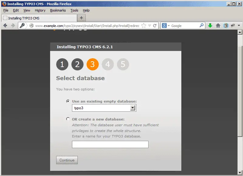Open Downloads with green arrow icon
243x176 pixels.
[x=210, y=25]
